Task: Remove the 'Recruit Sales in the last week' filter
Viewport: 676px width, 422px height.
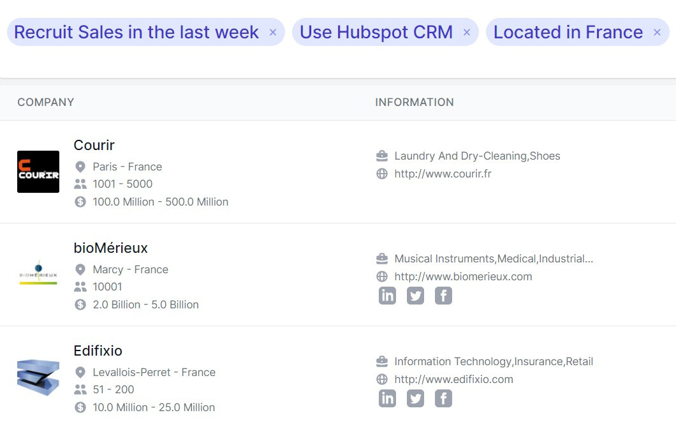Action: click(x=273, y=33)
